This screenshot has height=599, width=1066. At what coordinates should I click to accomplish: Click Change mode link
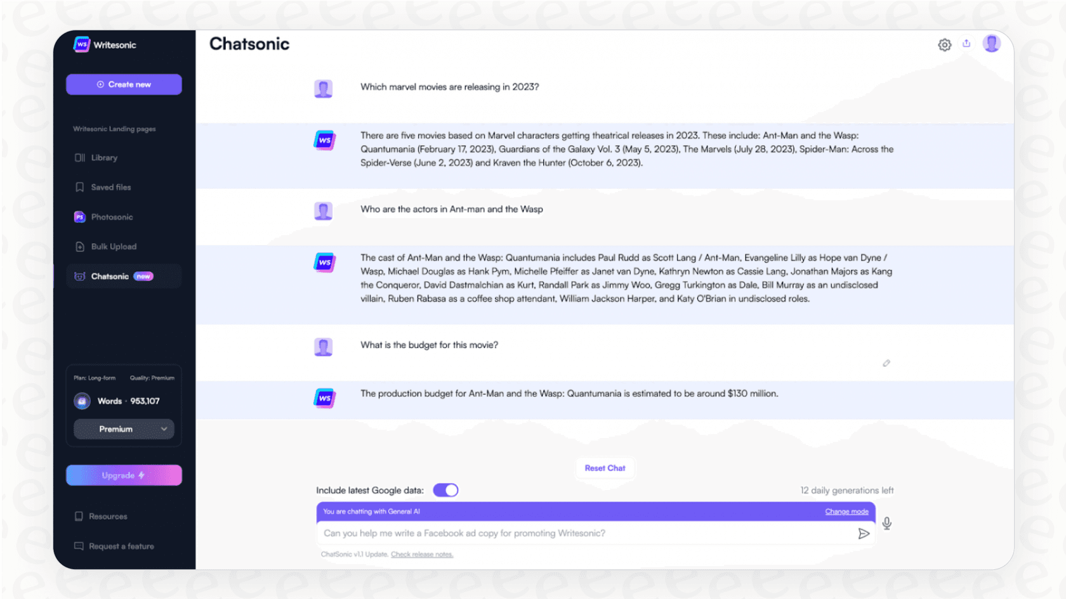(846, 512)
